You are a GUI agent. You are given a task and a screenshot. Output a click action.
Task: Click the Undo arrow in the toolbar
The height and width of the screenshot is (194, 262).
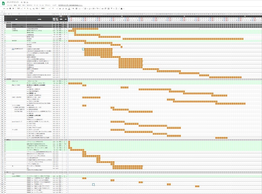tap(4, 8)
